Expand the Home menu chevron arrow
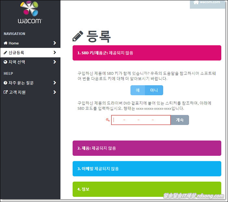Screen dimensions: 228x202 click(55, 43)
